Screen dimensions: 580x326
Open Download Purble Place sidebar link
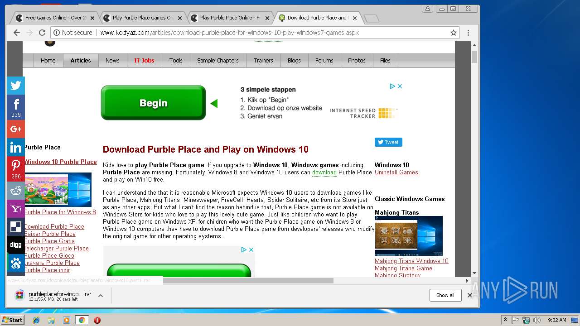tap(54, 226)
